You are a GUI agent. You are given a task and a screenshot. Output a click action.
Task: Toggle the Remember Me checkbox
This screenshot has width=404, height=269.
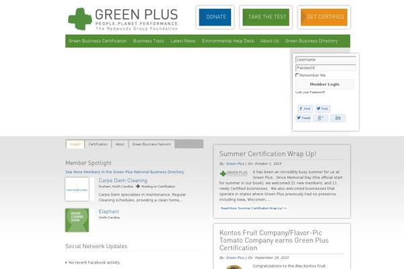297,75
